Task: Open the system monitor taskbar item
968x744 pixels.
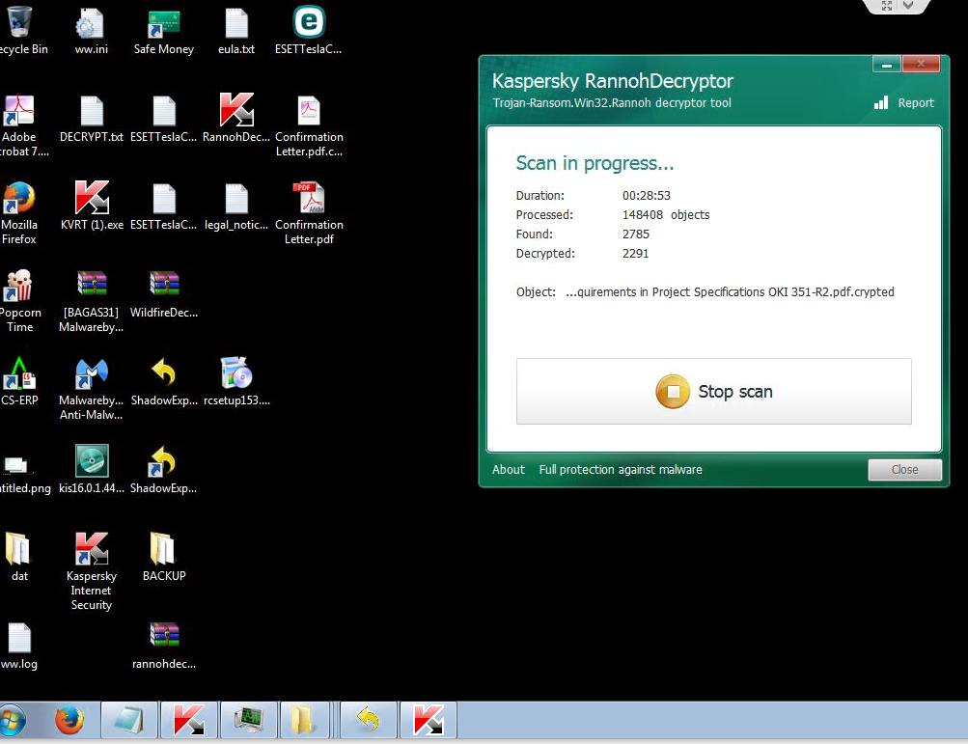Action: [x=249, y=720]
